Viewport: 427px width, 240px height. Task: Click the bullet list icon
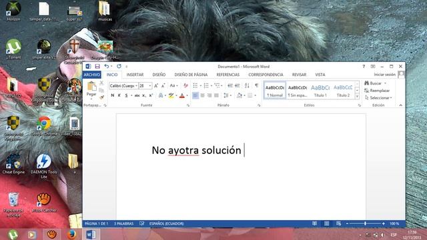point(195,86)
